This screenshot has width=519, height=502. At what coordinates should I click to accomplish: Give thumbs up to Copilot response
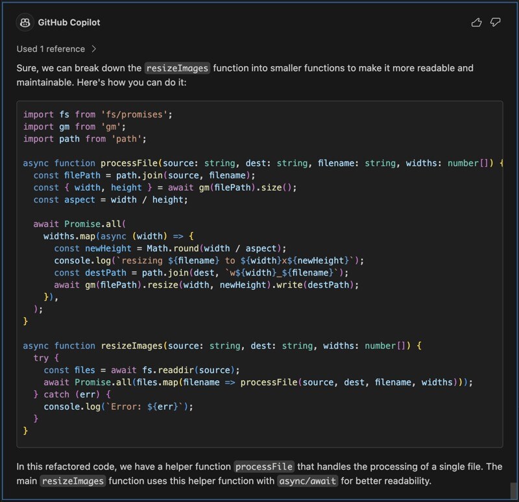click(477, 23)
